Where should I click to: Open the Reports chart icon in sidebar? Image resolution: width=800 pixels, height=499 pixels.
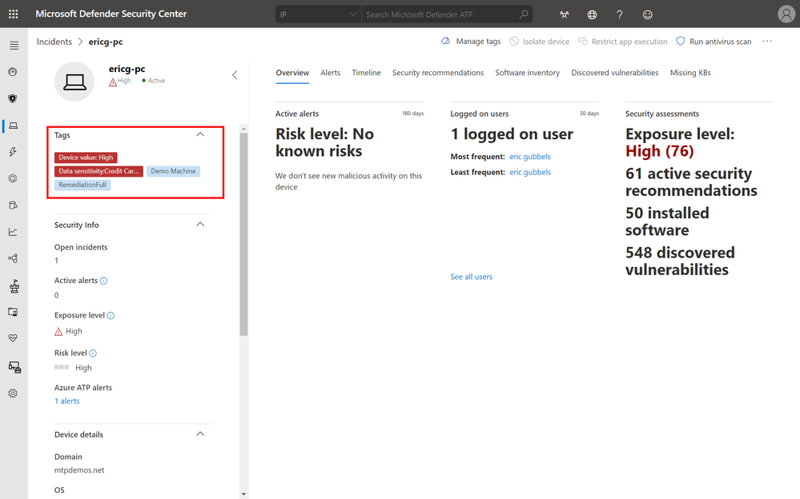pos(13,232)
